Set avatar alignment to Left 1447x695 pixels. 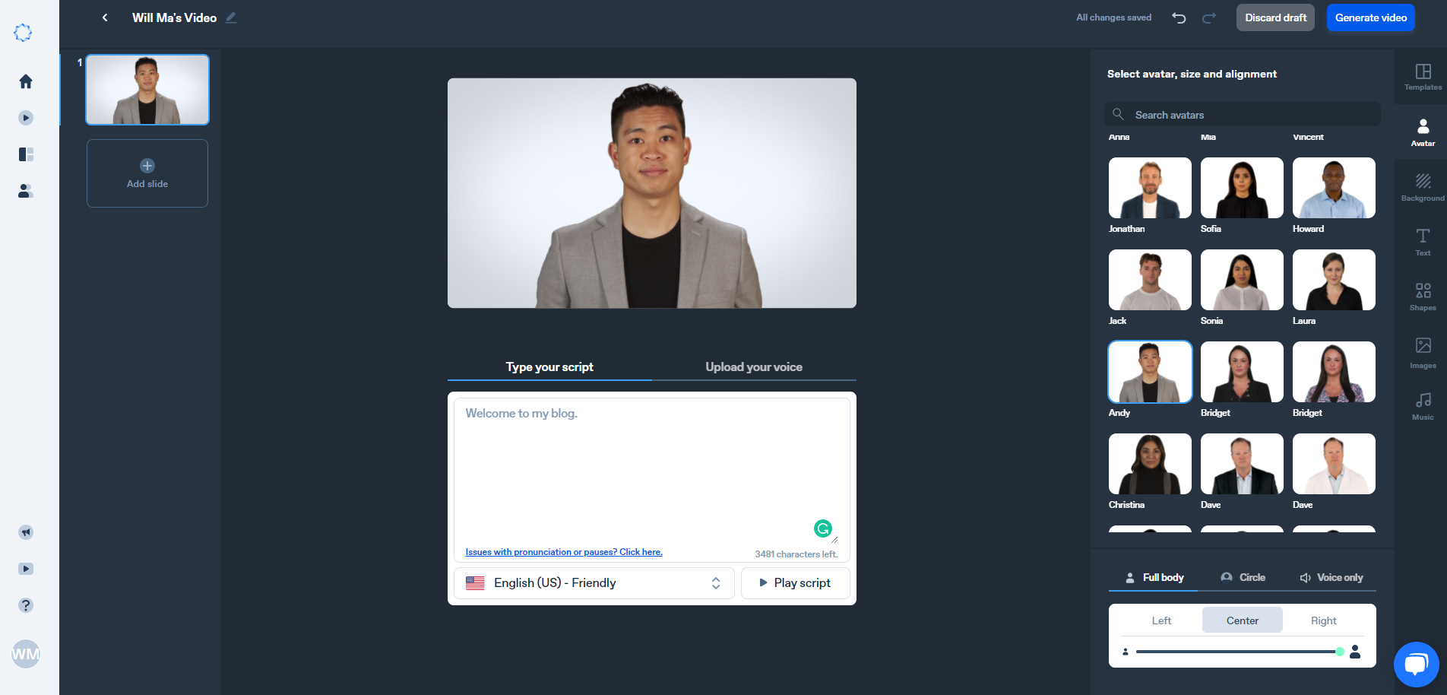(x=1161, y=620)
